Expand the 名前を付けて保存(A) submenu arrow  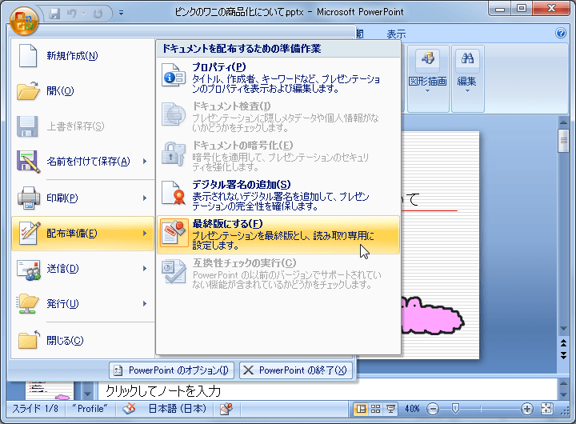[145, 162]
